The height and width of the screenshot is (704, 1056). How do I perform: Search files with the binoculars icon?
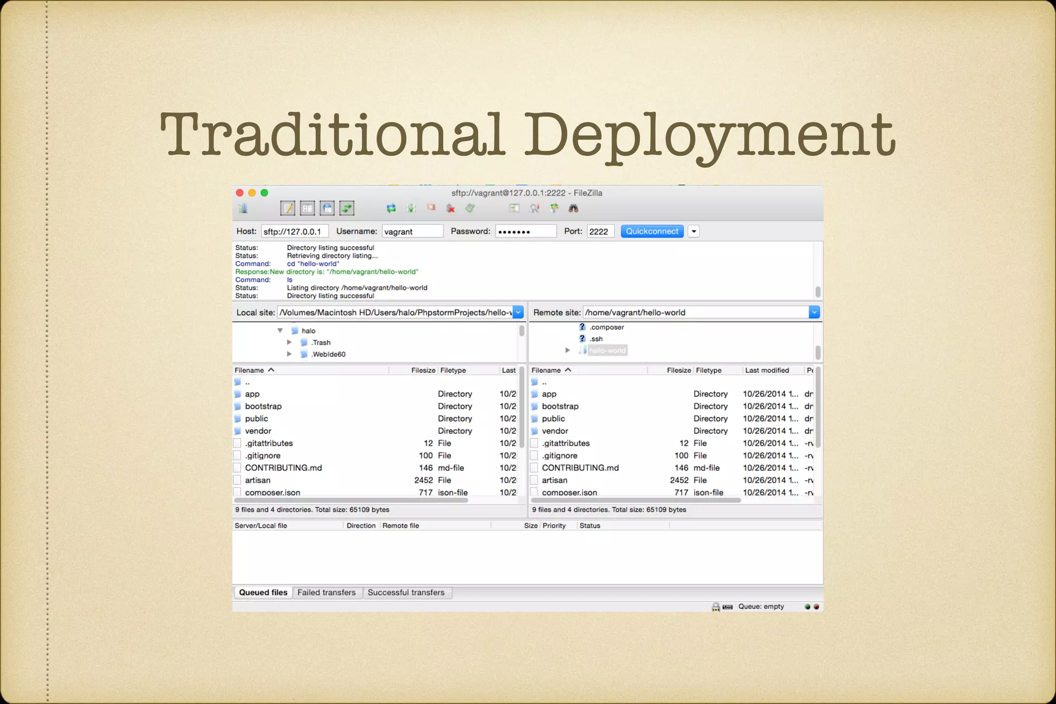coord(573,208)
